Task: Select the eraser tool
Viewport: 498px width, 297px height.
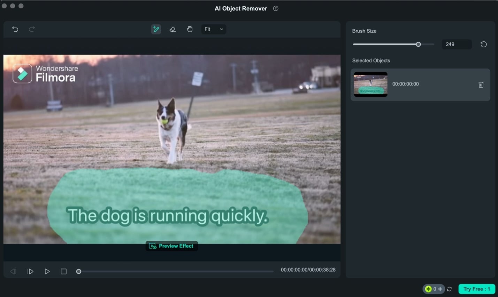Action: 173,29
